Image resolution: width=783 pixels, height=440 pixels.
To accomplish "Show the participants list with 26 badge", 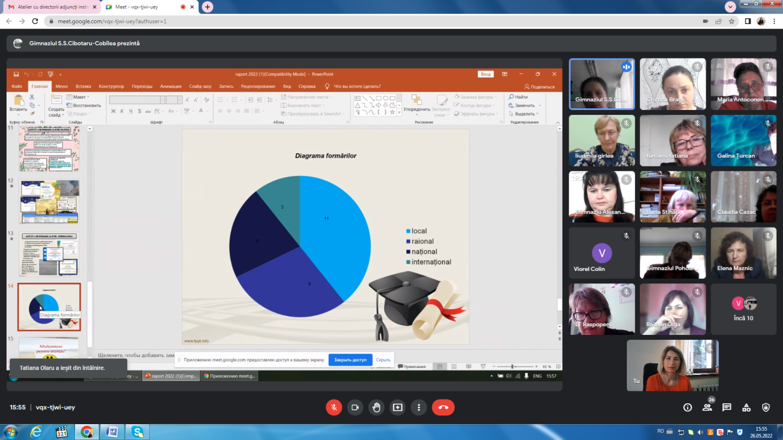I will pos(707,407).
